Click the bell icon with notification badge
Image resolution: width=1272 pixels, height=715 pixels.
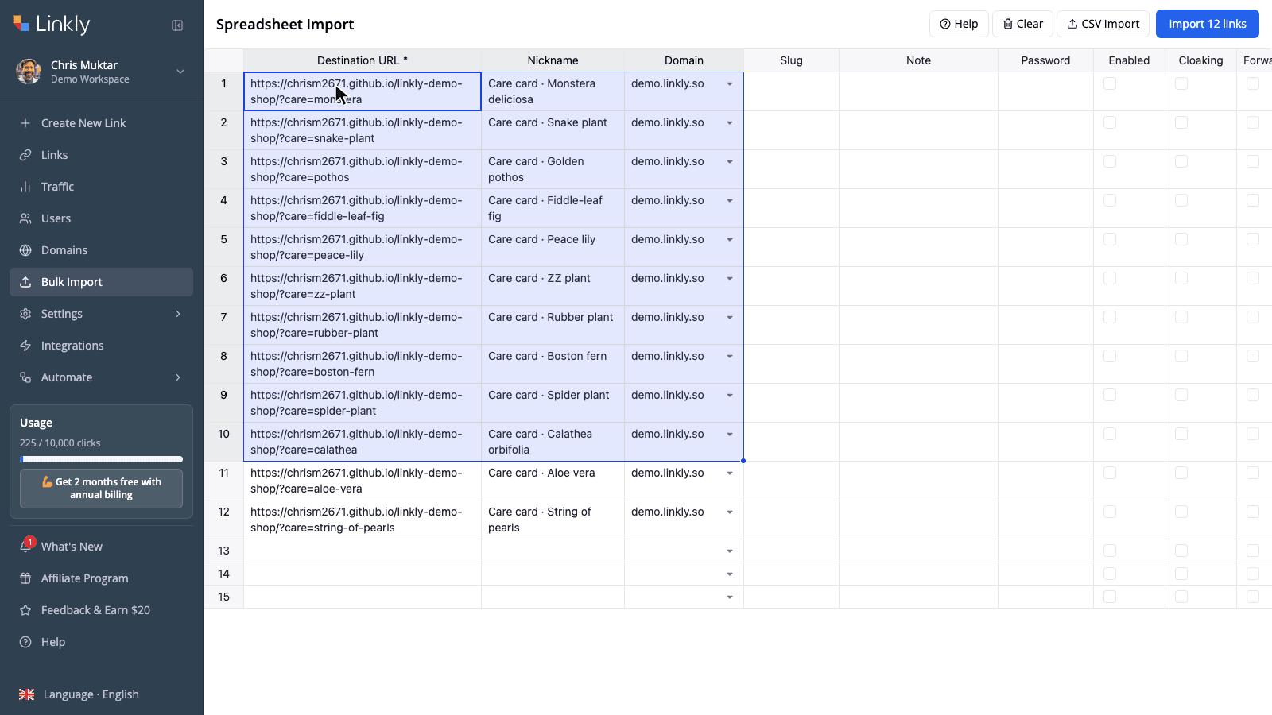point(26,546)
